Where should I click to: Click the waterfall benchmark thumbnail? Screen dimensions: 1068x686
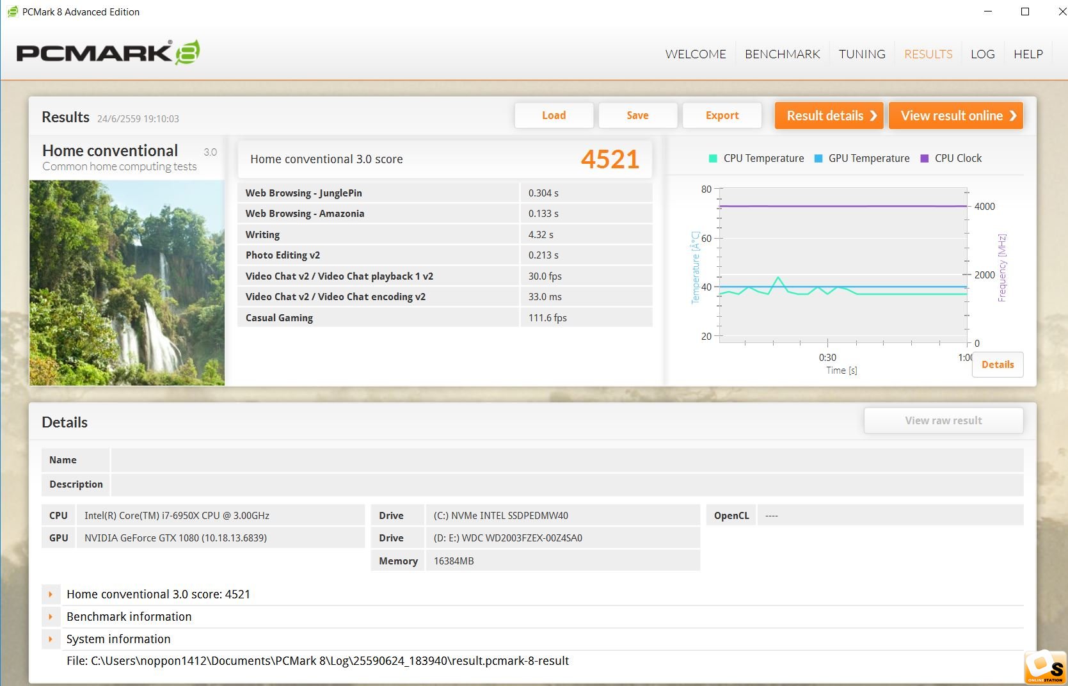click(127, 282)
